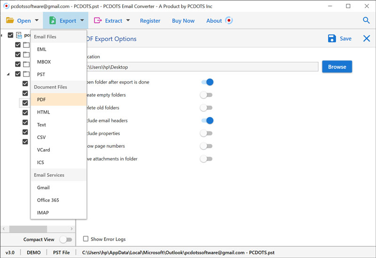Choose CSV export option
The image size is (376, 258).
(58, 137)
